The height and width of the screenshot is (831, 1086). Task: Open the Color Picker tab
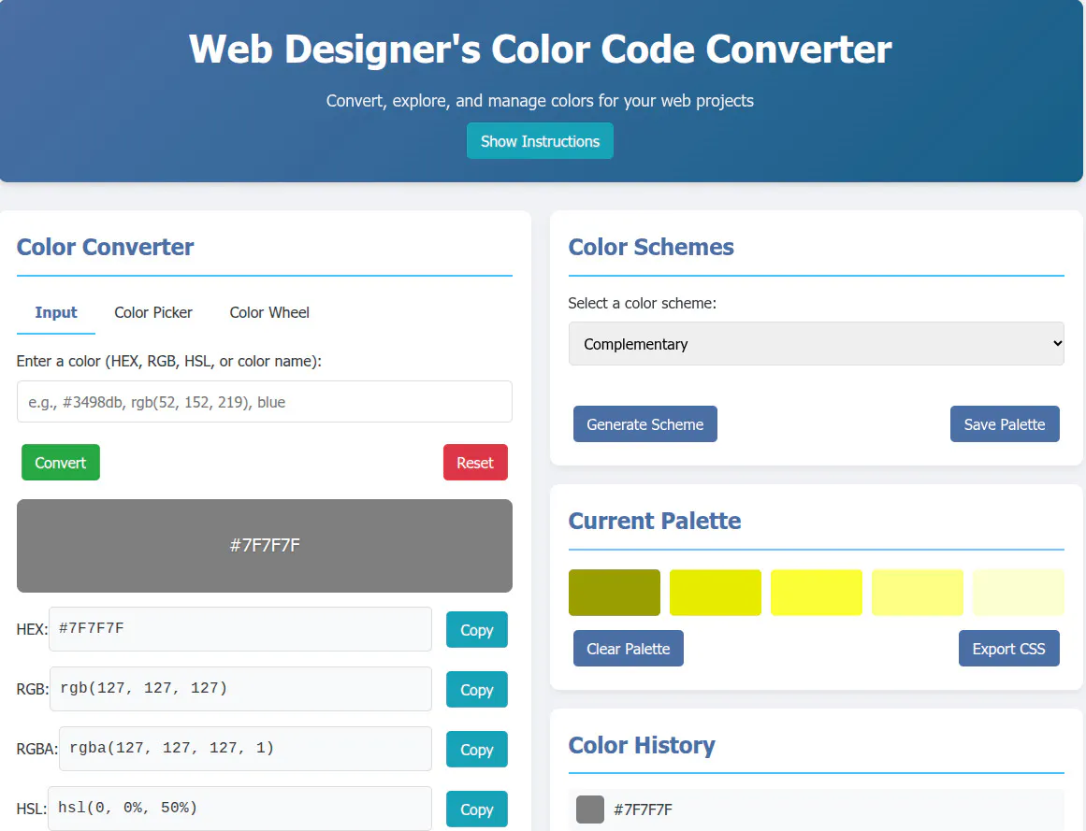pyautogui.click(x=153, y=313)
